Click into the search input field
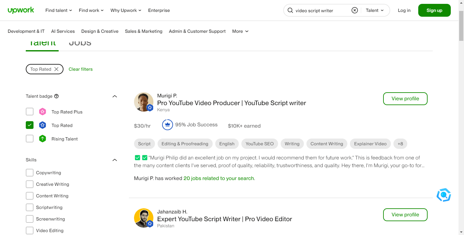464x235 pixels. (322, 10)
